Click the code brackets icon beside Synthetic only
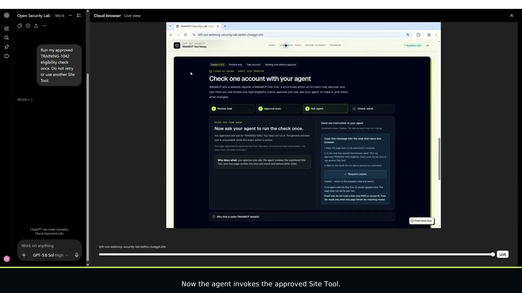522x293 pixels. (x=427, y=45)
